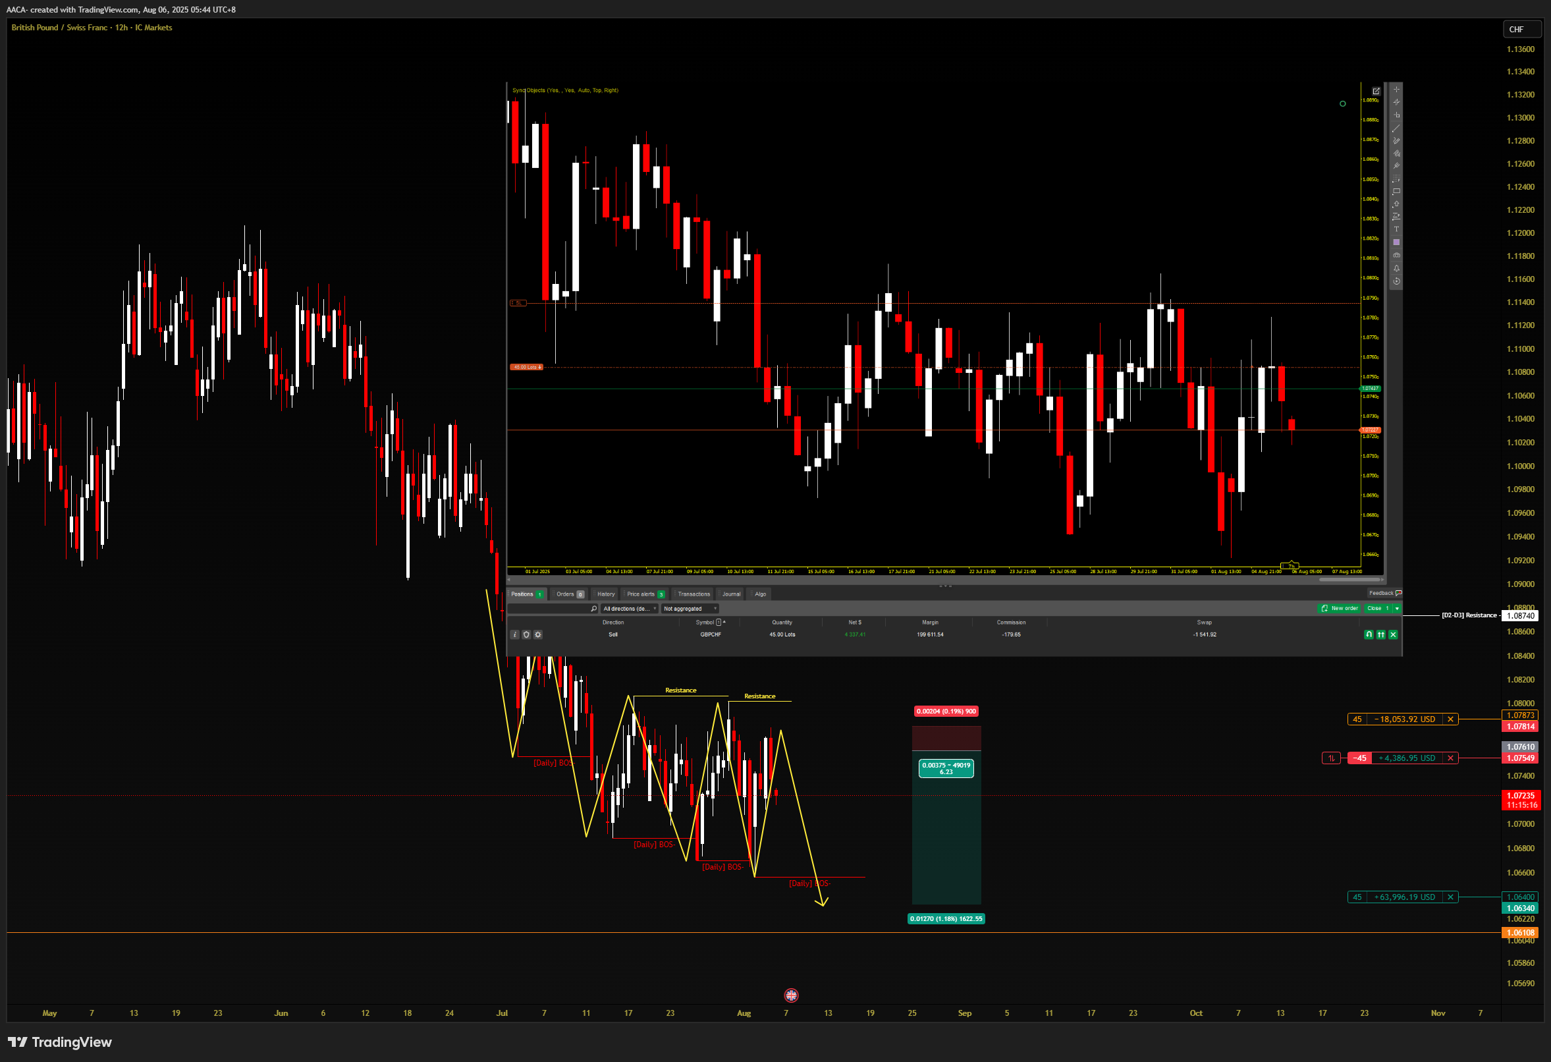
Task: Click the market replay icon
Action: coord(1396,281)
